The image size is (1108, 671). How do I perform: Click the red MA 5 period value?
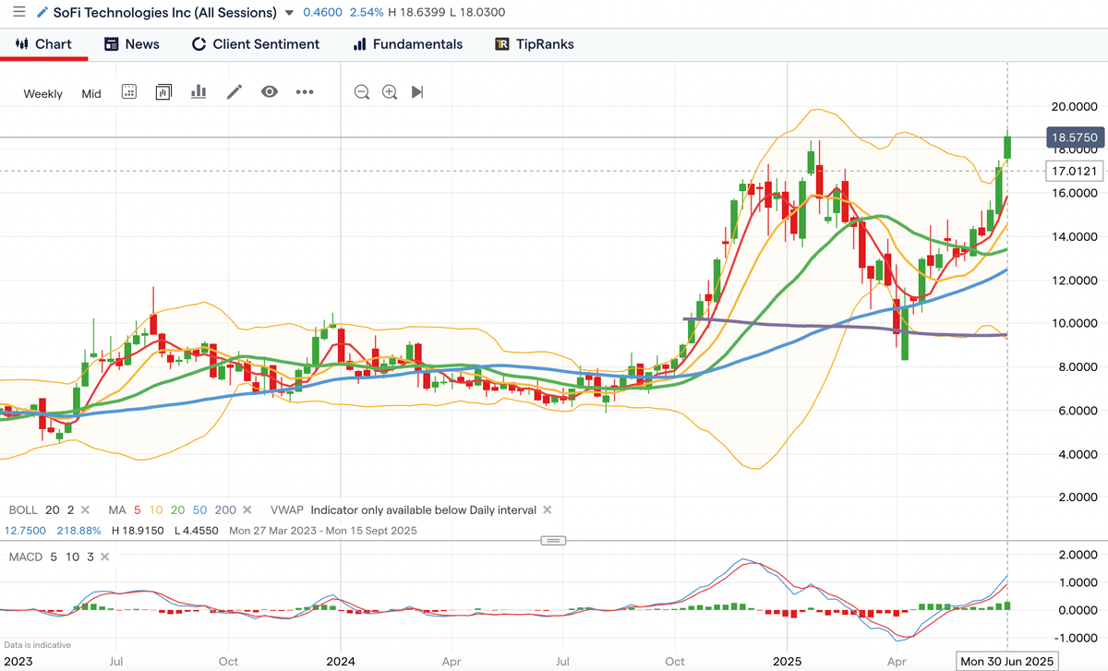pyautogui.click(x=136, y=509)
